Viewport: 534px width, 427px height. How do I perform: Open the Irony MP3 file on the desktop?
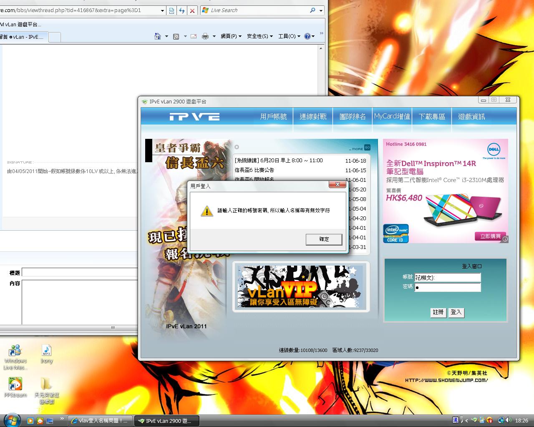coord(46,351)
